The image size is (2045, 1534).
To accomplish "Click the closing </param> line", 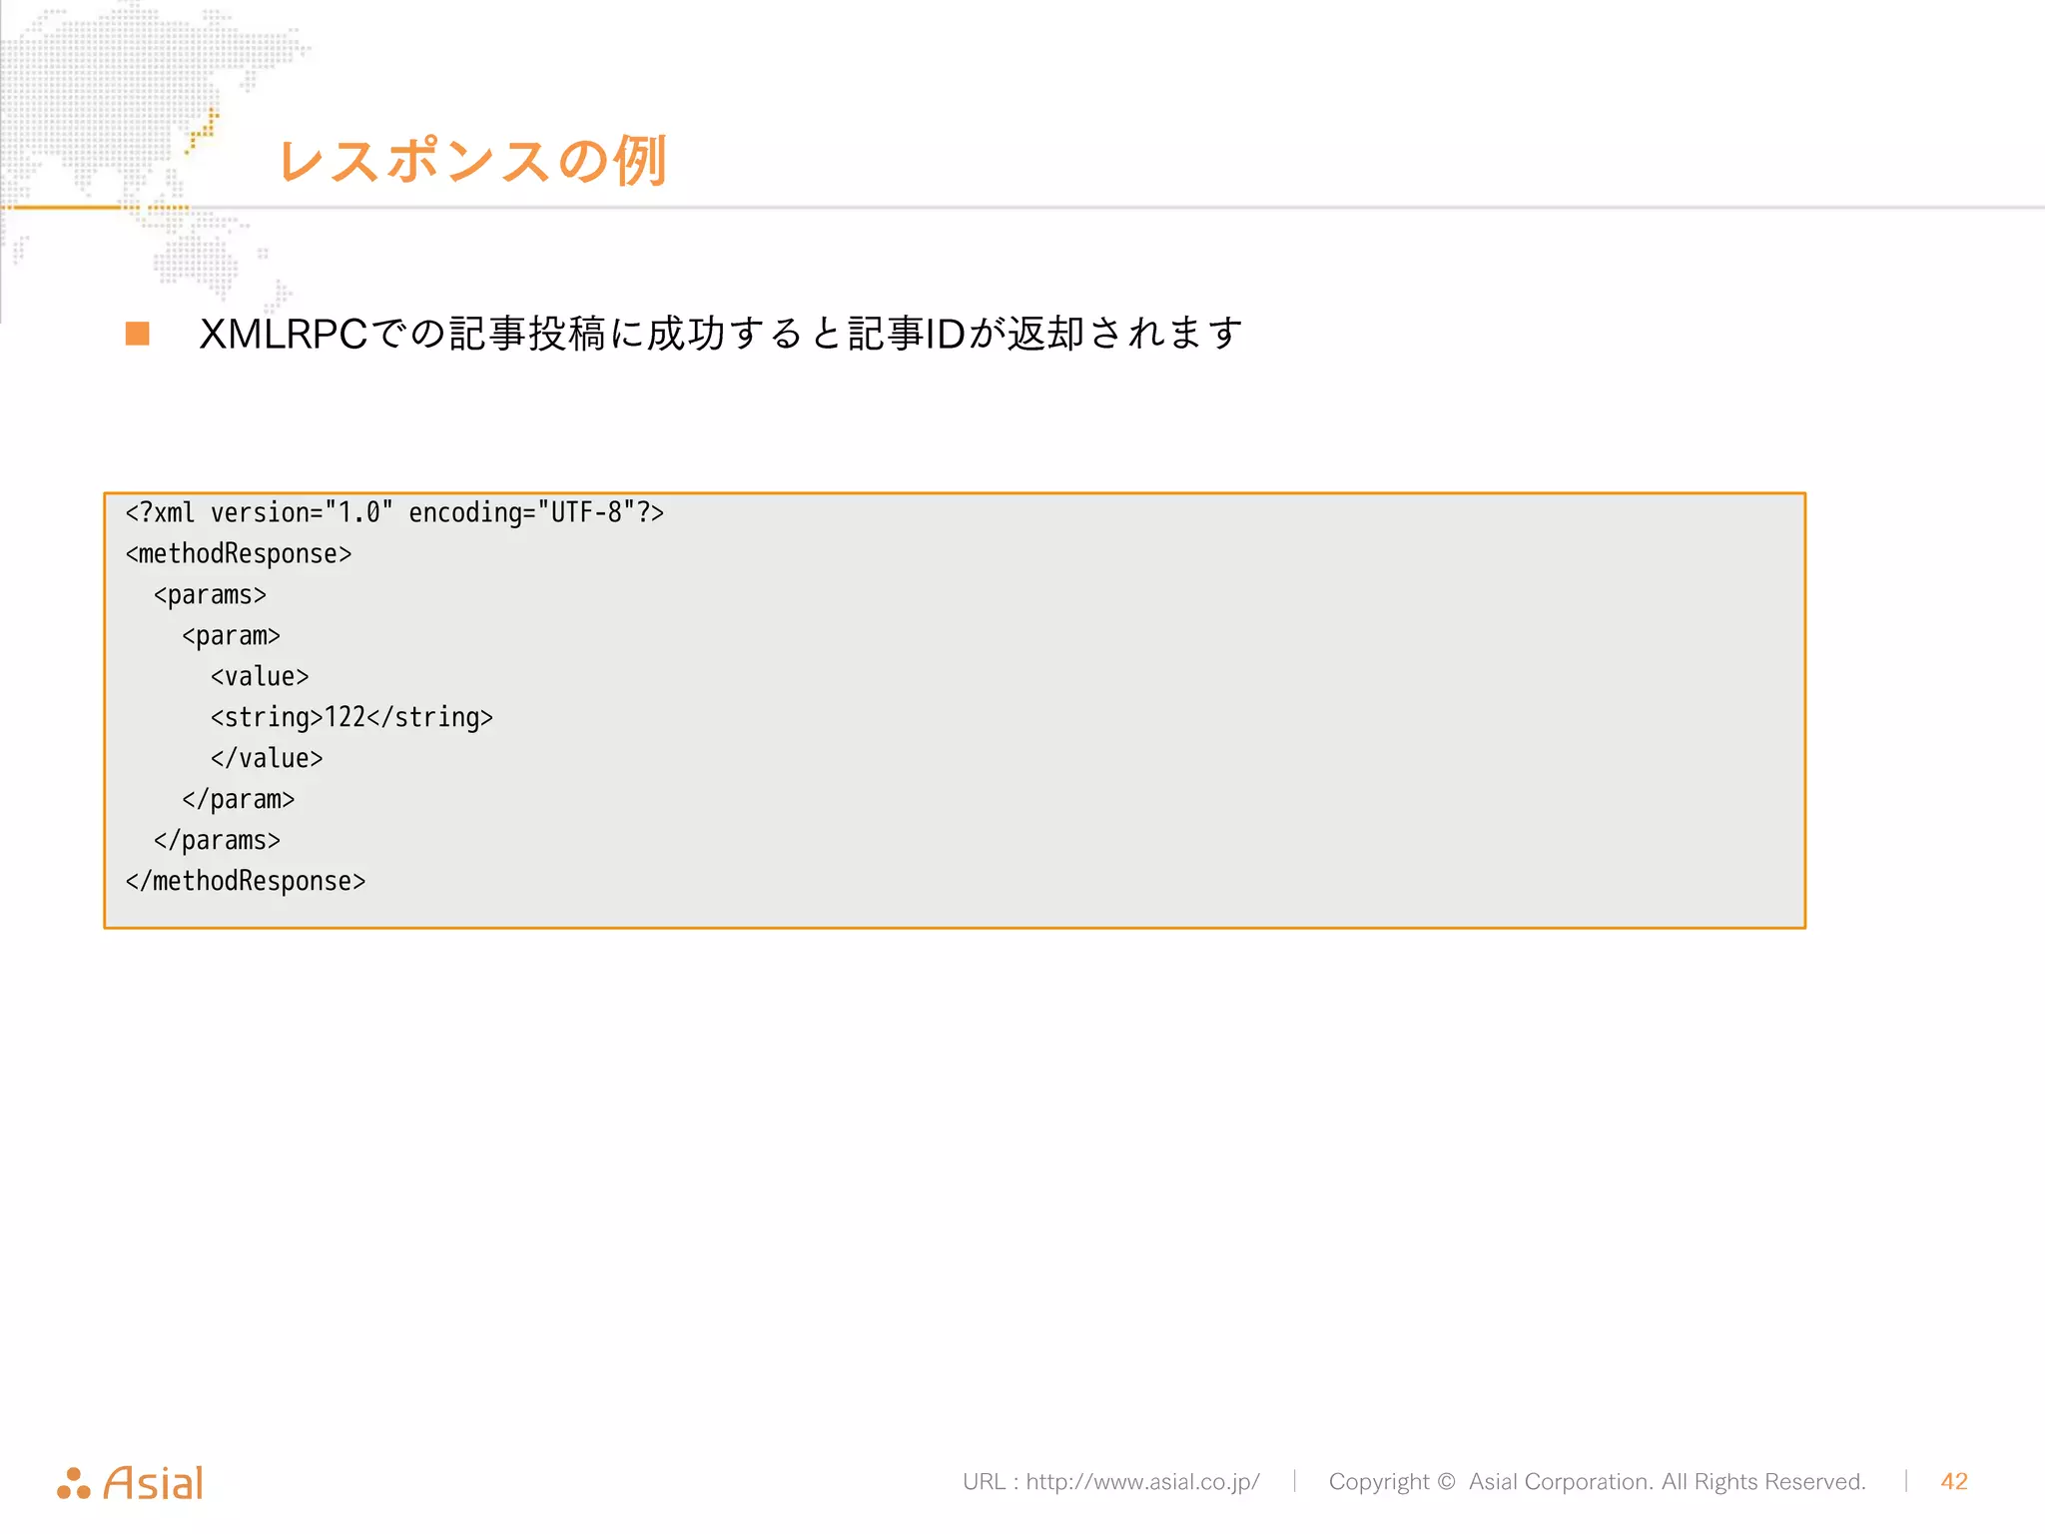I will click(x=238, y=800).
